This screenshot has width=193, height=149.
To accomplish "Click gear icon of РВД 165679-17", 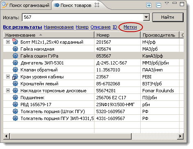I will pyautogui.click(x=15, y=104).
